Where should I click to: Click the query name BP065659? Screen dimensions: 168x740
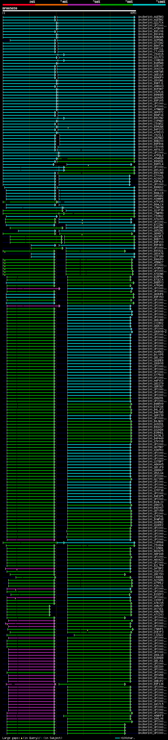[x=10, y=9]
